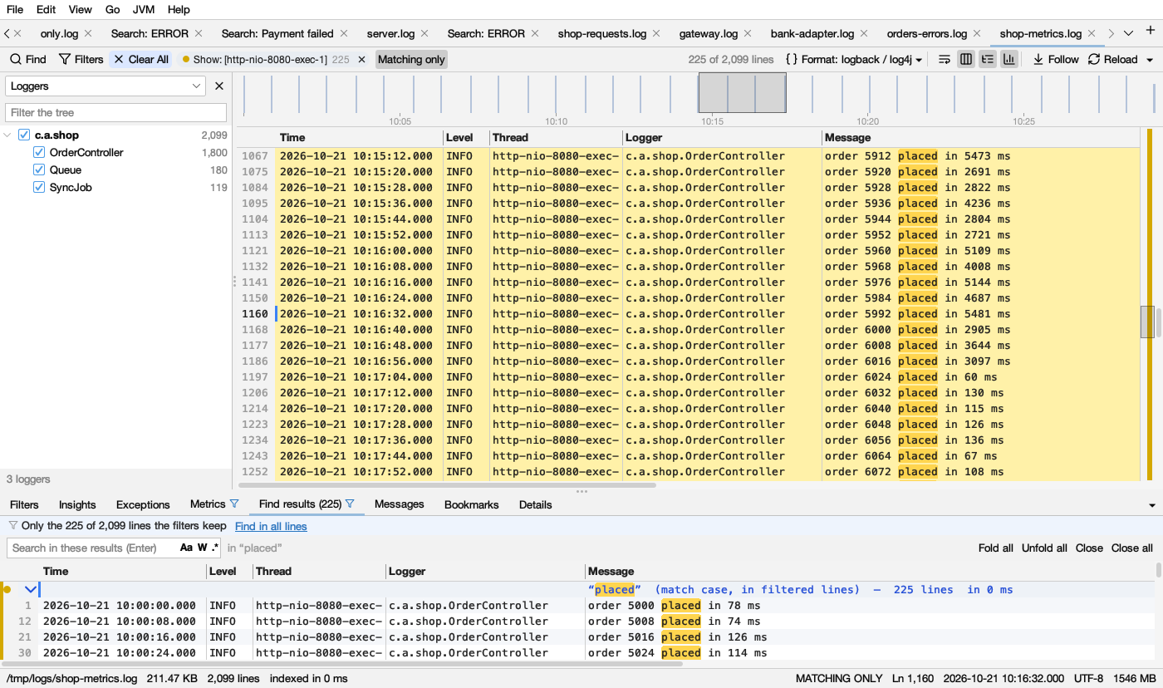Viewport: 1163px width, 688px height.
Task: Switch to the Exceptions tab
Action: 143,504
